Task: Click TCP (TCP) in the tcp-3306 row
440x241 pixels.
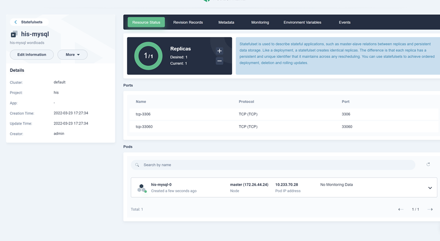Action: pyautogui.click(x=248, y=114)
